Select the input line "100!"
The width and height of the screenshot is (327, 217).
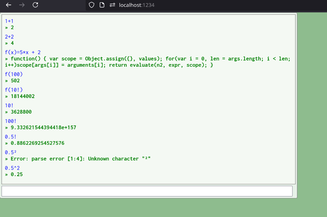tap(11, 121)
